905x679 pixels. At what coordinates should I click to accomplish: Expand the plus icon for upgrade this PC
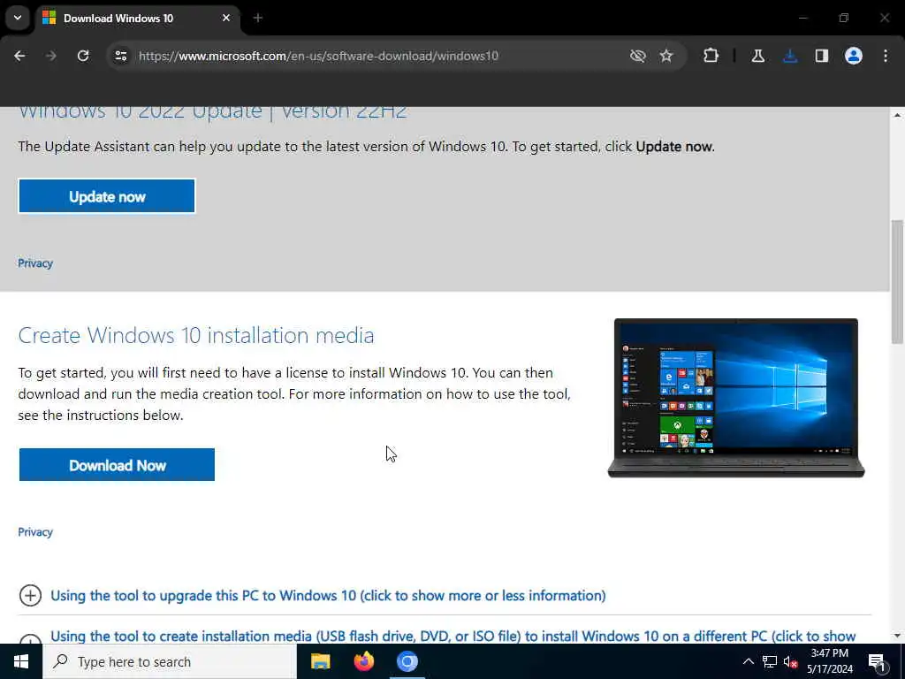point(30,595)
